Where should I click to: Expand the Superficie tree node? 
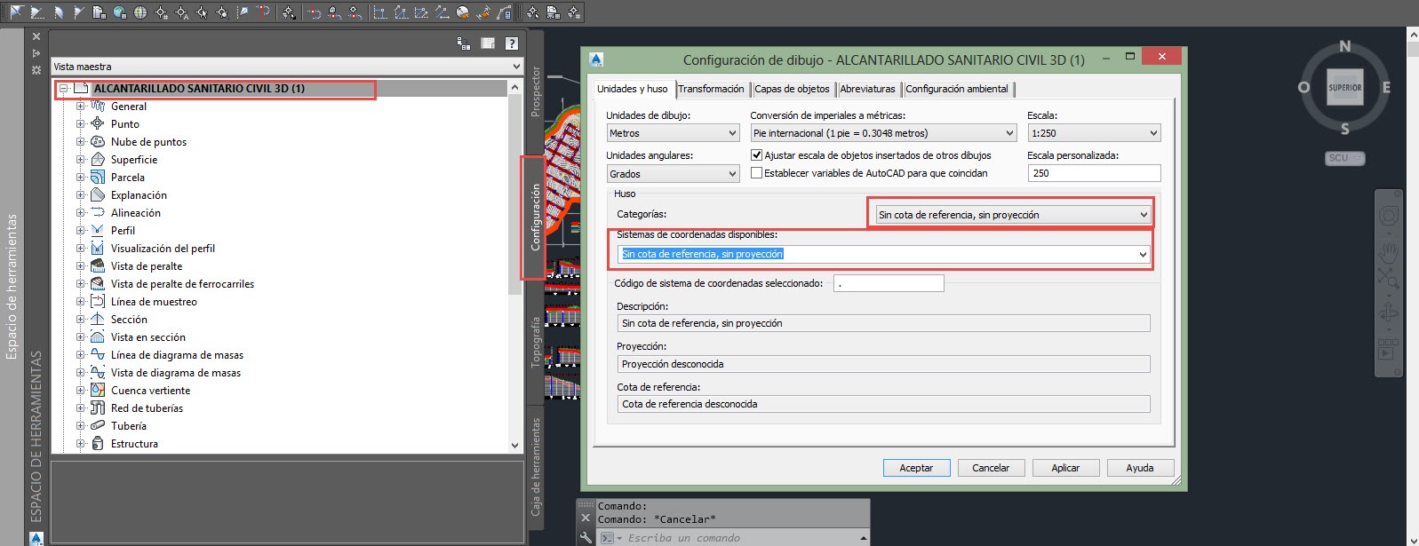pyautogui.click(x=80, y=160)
